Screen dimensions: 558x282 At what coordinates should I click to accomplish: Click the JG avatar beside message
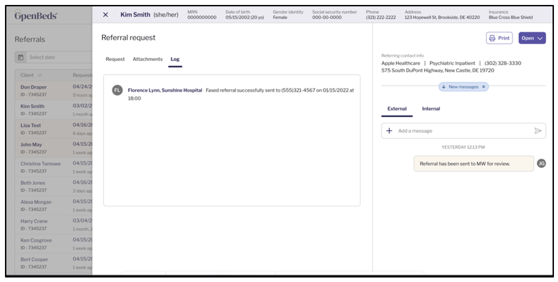point(541,164)
